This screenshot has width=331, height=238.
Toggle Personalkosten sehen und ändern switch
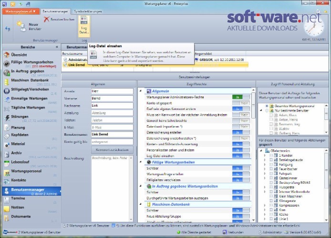click(x=241, y=150)
